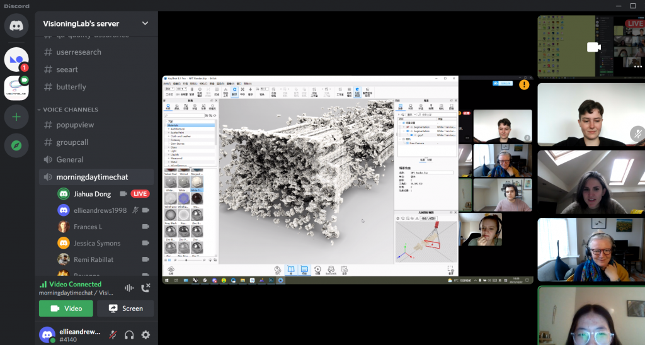Select top-right stream preview thumbnail with LIVE tag
The height and width of the screenshot is (345, 645).
[x=591, y=47]
